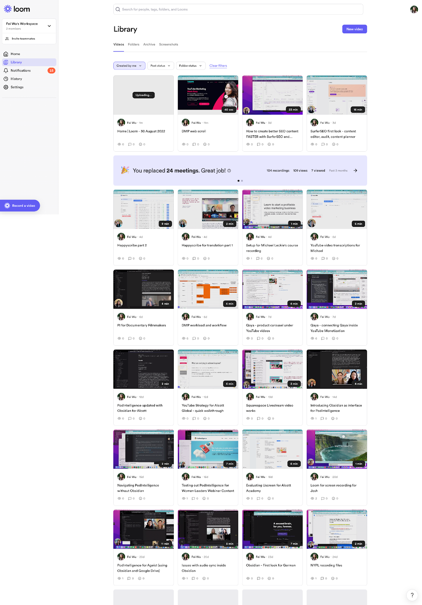Click views icon on Evaluating Uscreen for Alcott
422x605 pixels.
[248, 498]
